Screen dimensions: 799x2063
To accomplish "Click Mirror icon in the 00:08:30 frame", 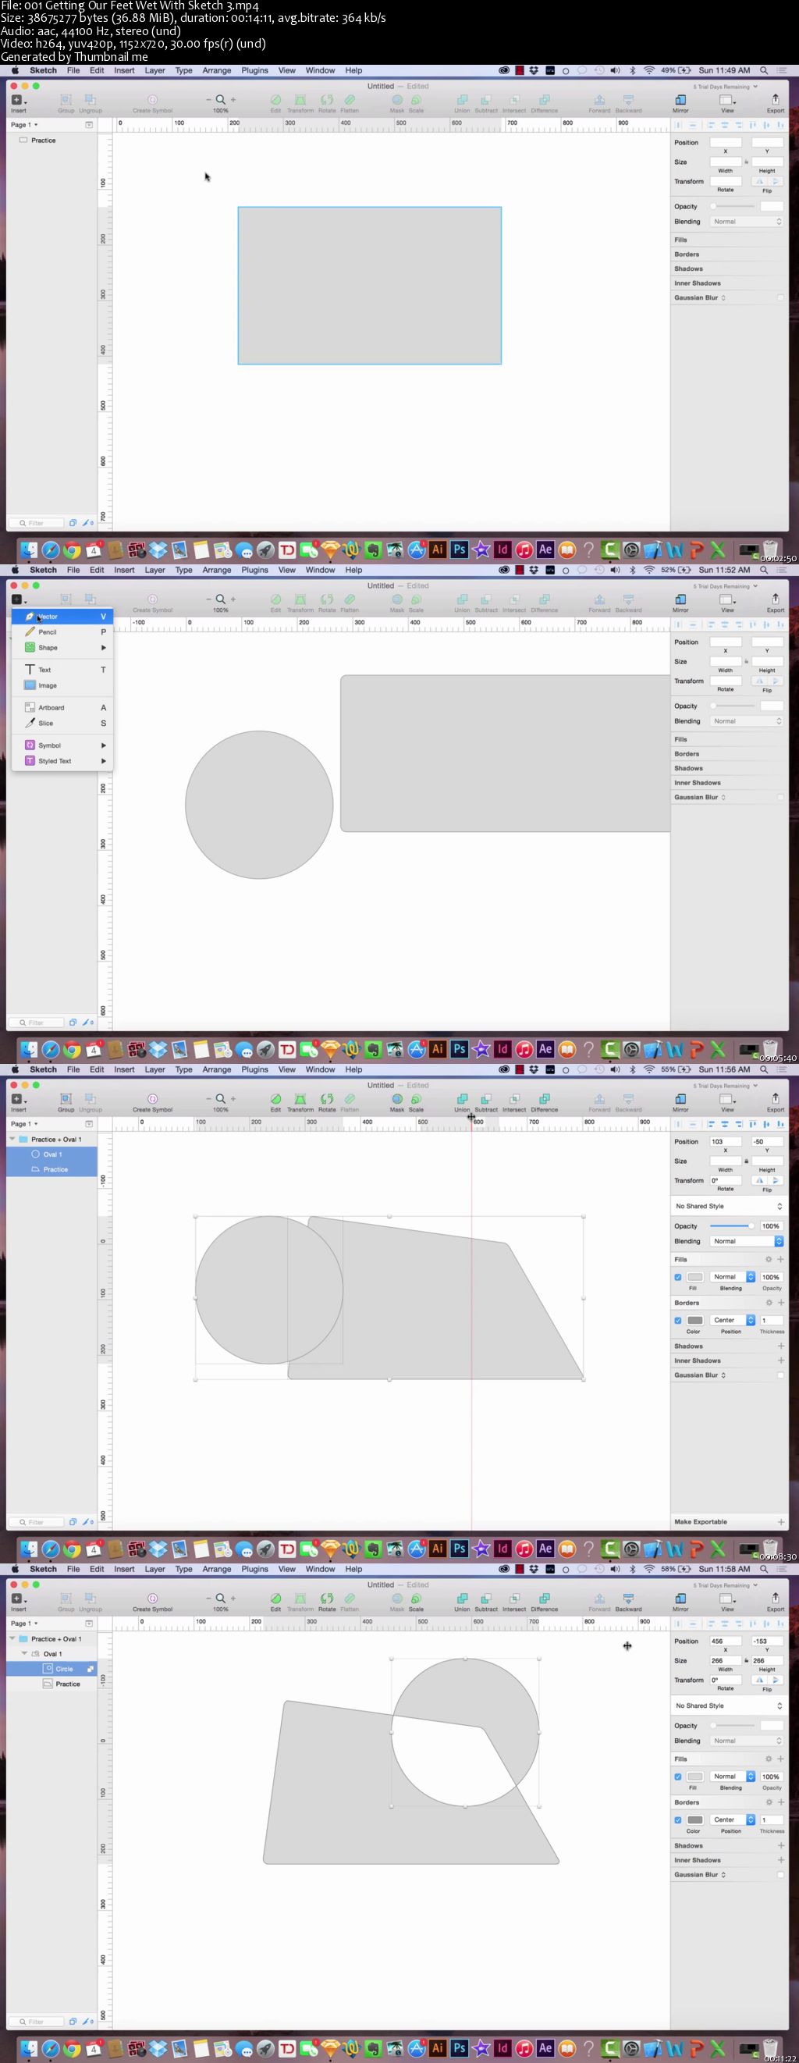I will [x=680, y=1099].
